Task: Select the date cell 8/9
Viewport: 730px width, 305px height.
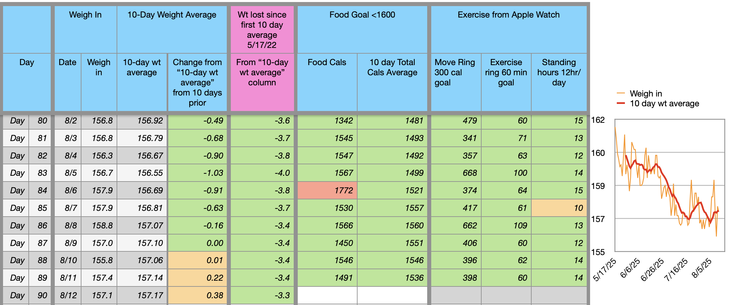Action: [x=68, y=243]
